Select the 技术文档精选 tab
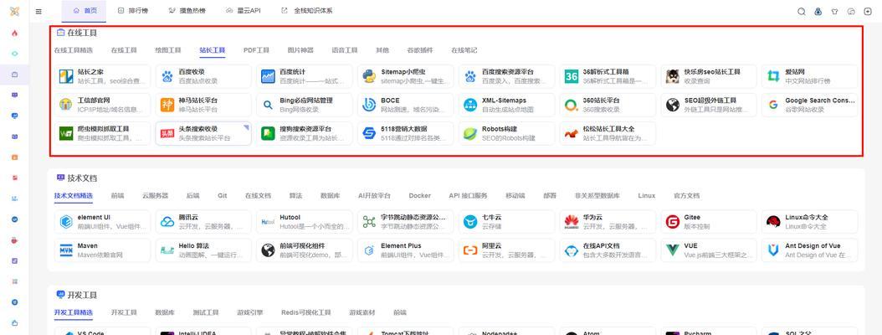Image resolution: width=882 pixels, height=335 pixels. click(x=74, y=196)
